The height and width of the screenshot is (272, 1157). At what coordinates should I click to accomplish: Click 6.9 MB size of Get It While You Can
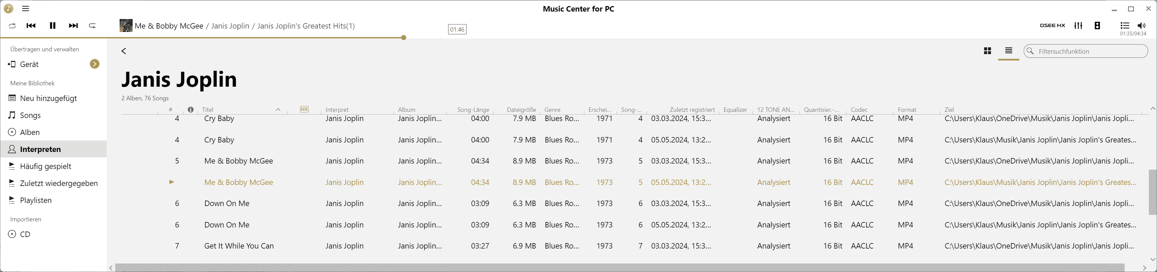point(524,246)
